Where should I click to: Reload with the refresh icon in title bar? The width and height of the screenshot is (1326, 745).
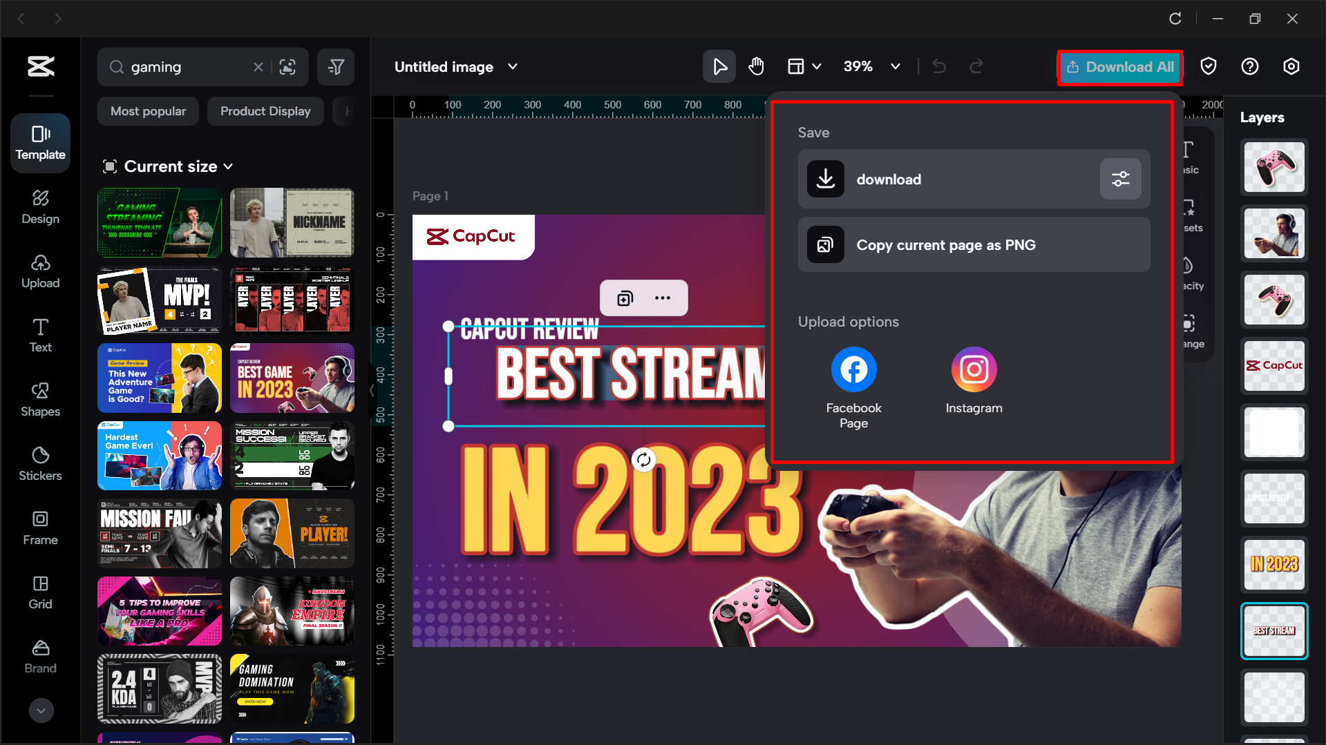[x=1175, y=19]
